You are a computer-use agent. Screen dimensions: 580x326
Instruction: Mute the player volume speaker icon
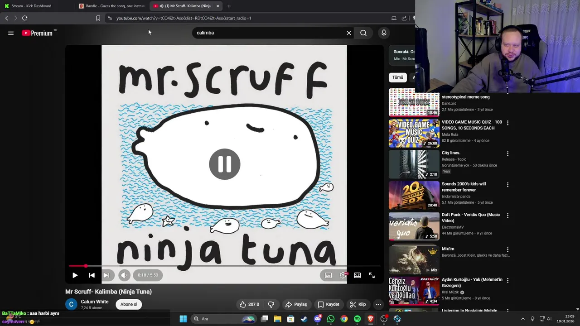coord(124,275)
